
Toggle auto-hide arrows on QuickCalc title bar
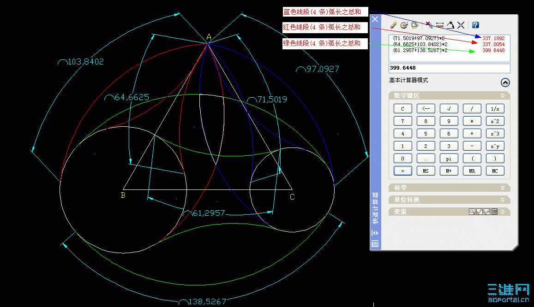pos(375,233)
